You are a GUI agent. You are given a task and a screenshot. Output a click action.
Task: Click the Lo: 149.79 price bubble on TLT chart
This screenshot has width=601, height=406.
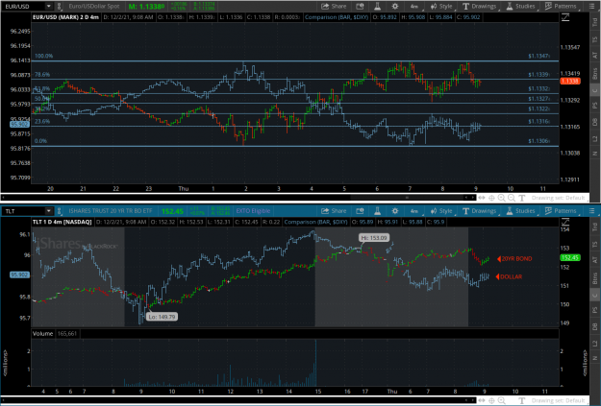coord(162,317)
